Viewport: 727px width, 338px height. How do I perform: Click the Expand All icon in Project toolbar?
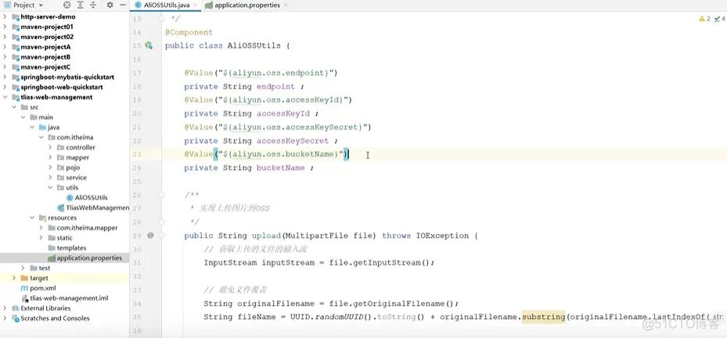click(80, 5)
